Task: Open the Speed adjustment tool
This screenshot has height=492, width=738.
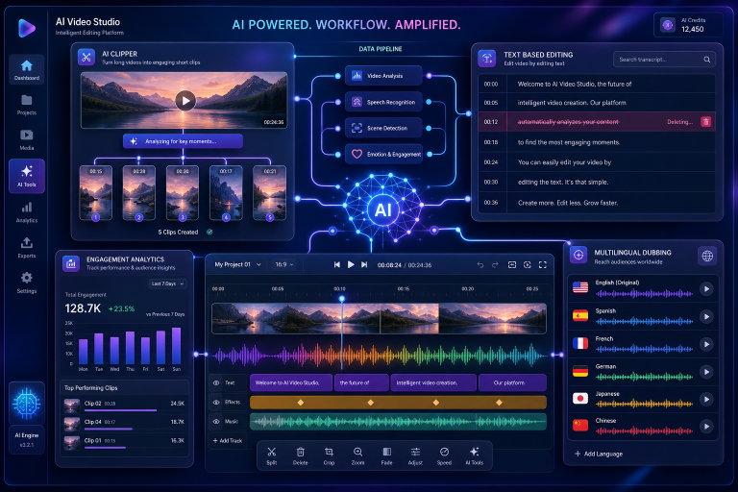Action: (x=444, y=455)
